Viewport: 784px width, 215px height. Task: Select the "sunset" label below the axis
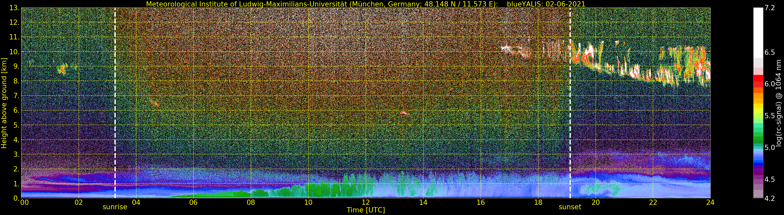point(570,207)
